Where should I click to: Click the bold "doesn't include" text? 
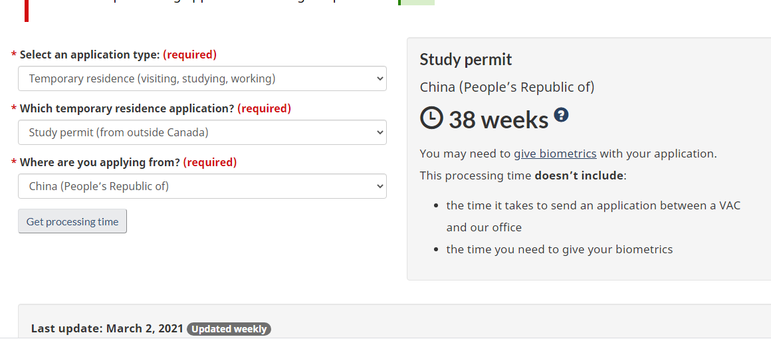(579, 175)
